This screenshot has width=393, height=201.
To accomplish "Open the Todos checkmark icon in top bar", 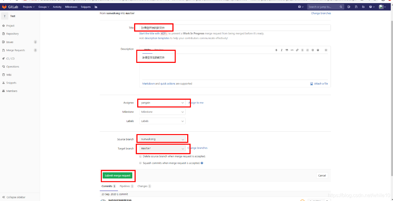I will [363, 7].
